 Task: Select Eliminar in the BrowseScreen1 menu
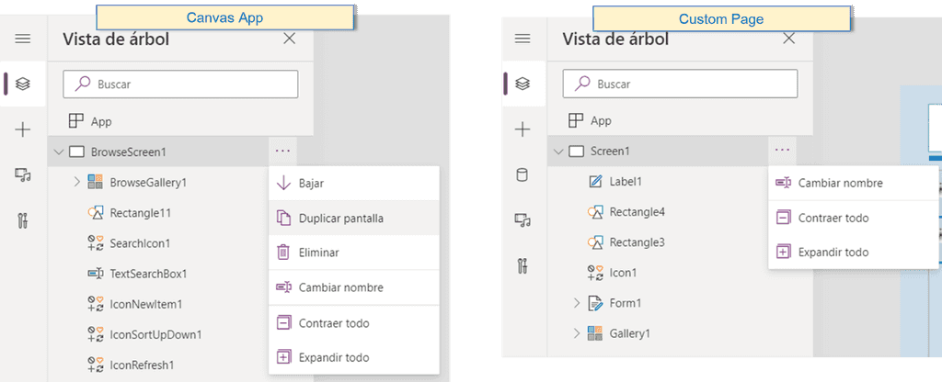click(x=318, y=253)
